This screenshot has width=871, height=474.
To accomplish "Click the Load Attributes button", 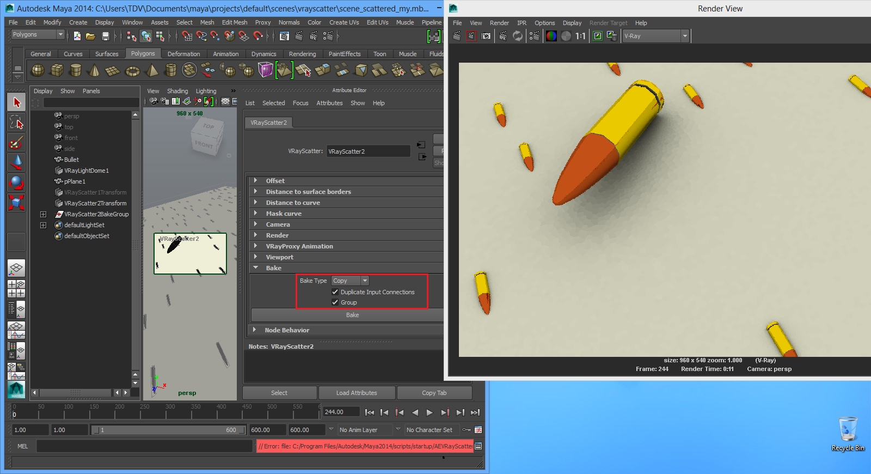I will point(357,393).
